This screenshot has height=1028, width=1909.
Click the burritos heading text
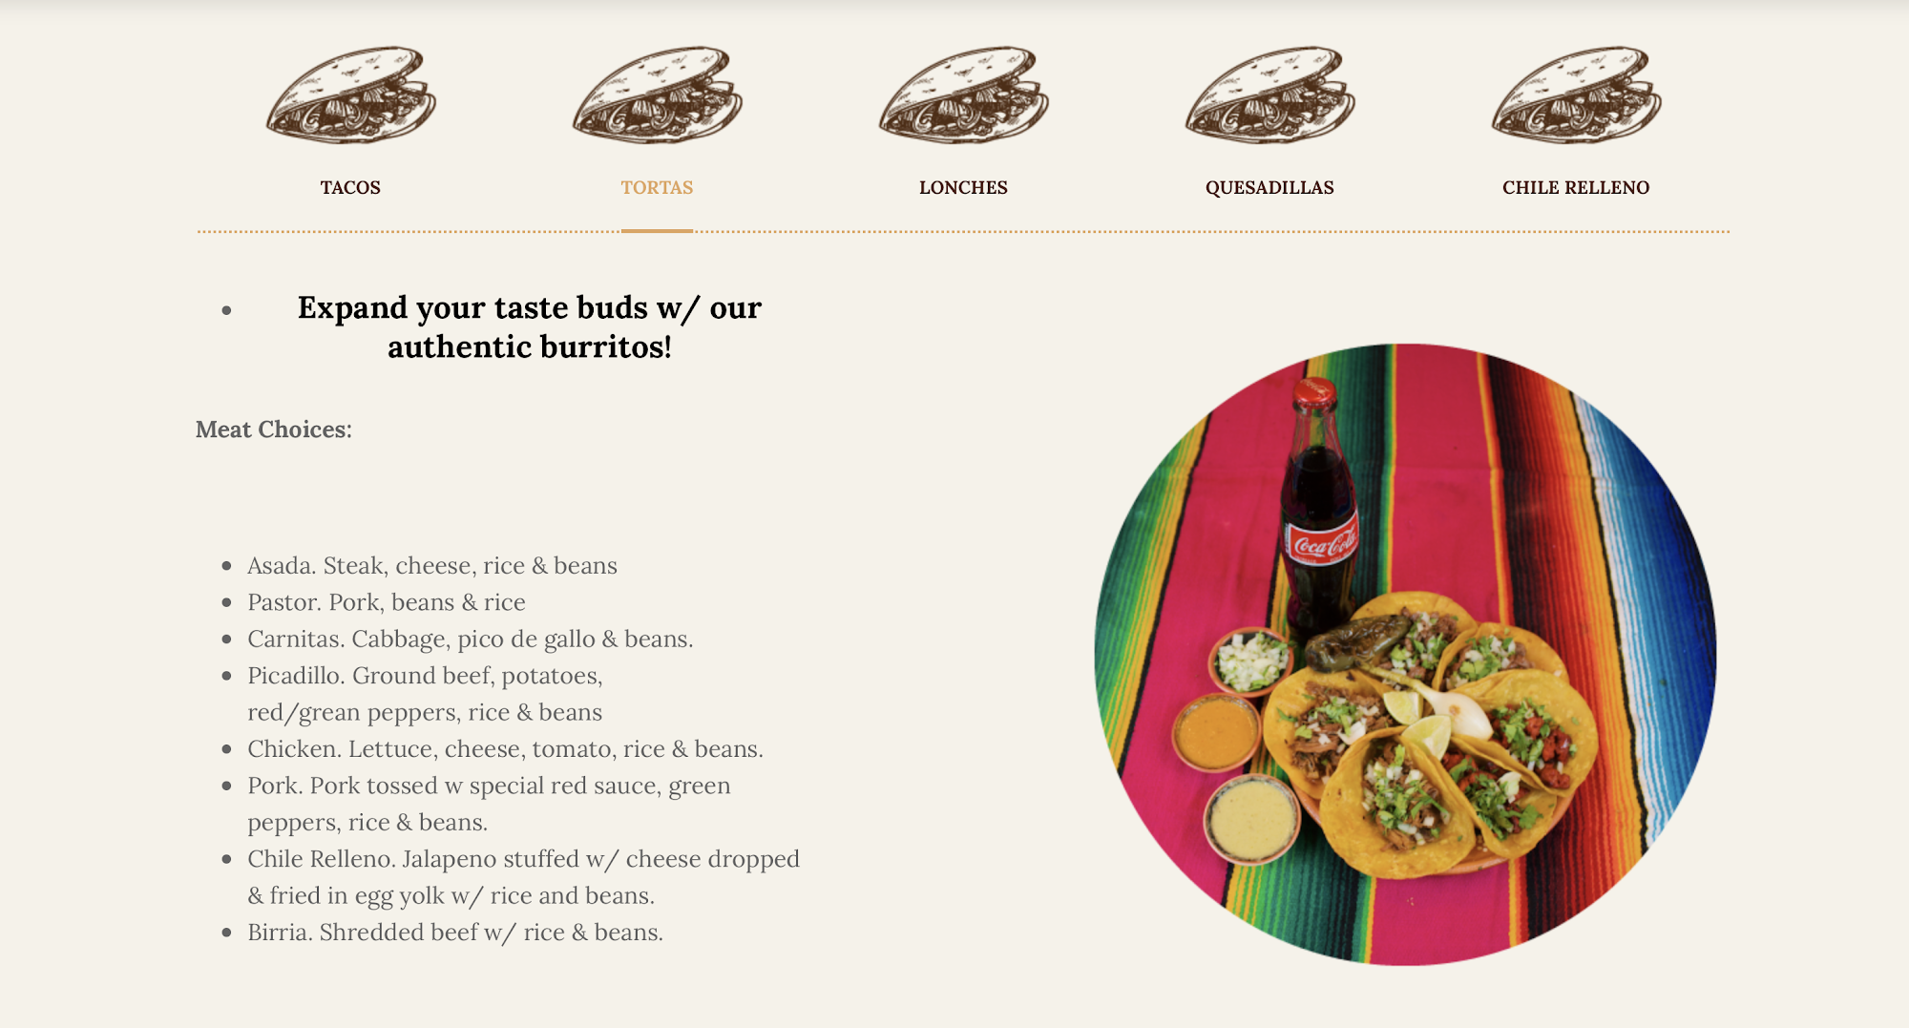(529, 326)
